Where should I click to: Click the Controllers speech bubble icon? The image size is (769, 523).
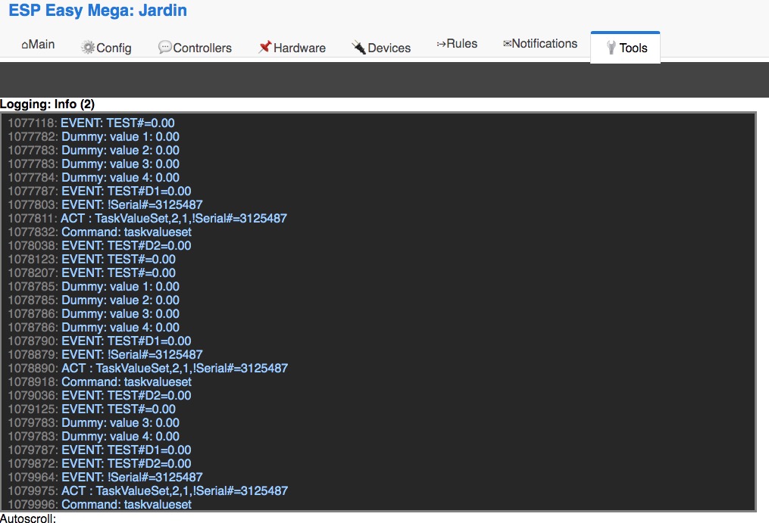[165, 47]
